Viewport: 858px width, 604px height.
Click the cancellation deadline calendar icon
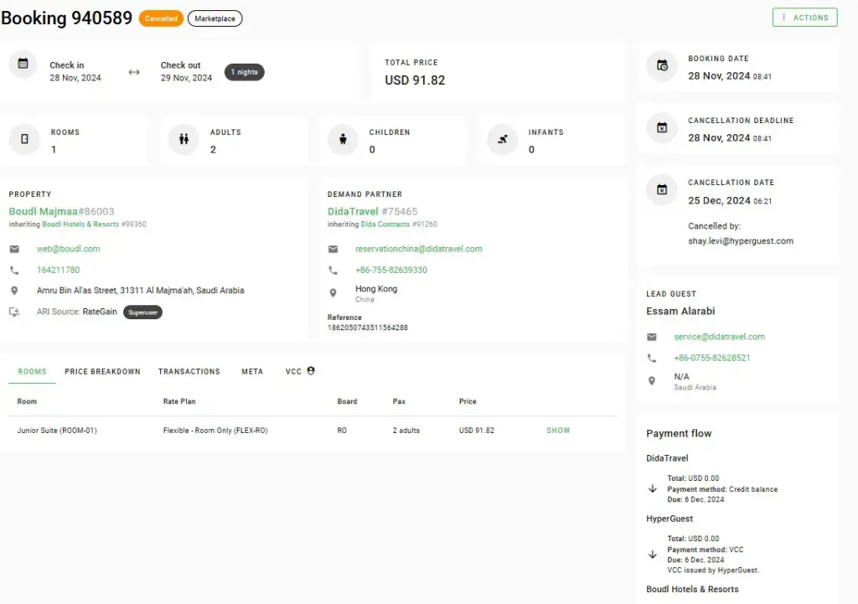[x=662, y=127]
